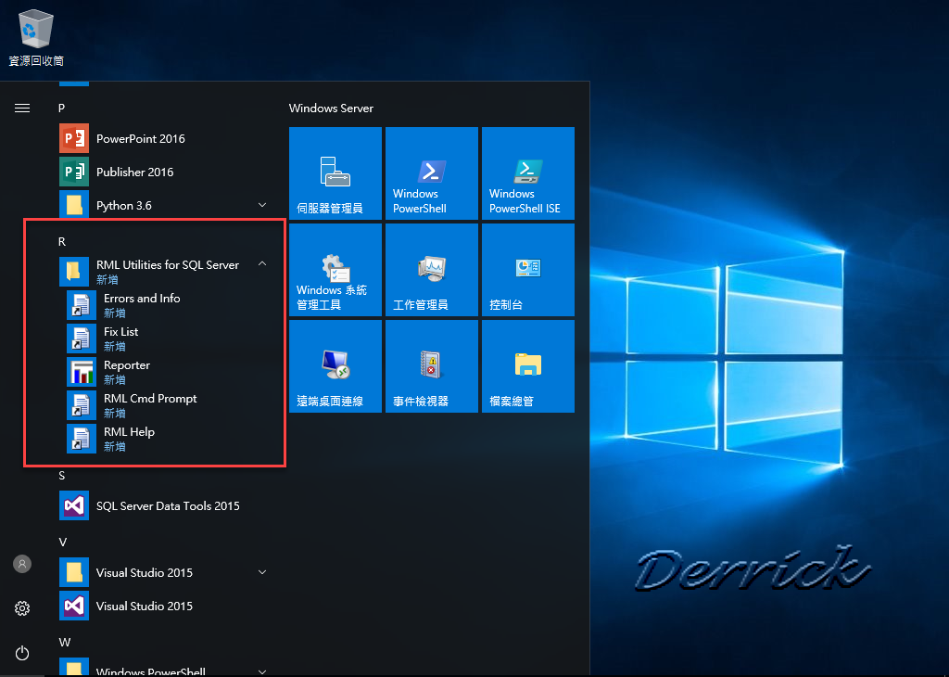Launch PowerPoint 2016 from its icon

74,139
